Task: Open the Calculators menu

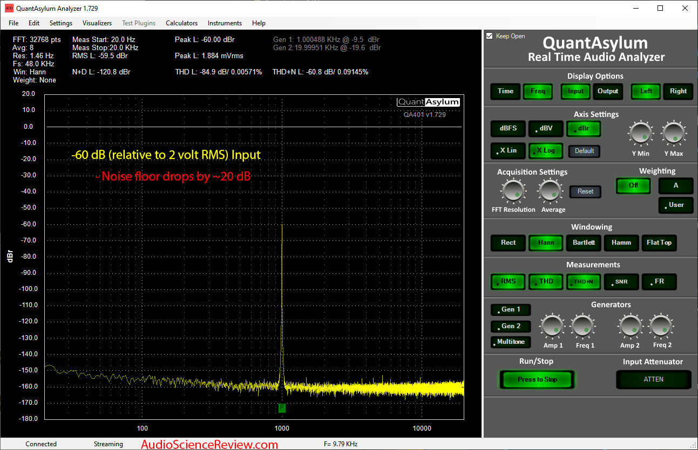Action: click(x=181, y=23)
